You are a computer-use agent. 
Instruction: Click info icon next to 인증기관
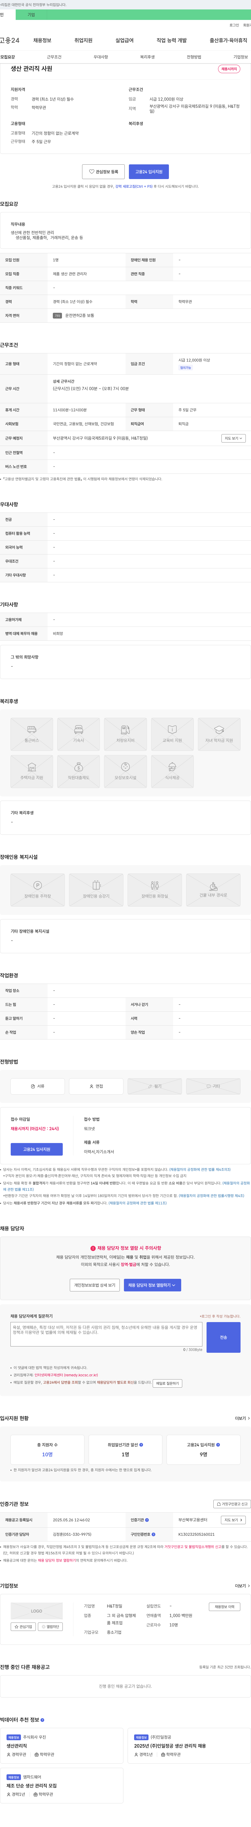(147, 1520)
